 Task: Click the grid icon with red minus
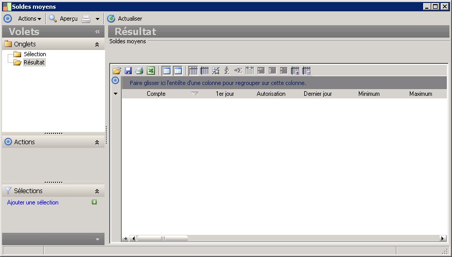306,71
